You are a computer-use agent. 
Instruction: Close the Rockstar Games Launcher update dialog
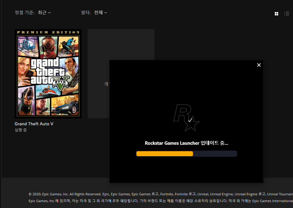(259, 65)
